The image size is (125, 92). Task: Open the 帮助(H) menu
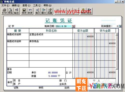(x=47, y=6)
